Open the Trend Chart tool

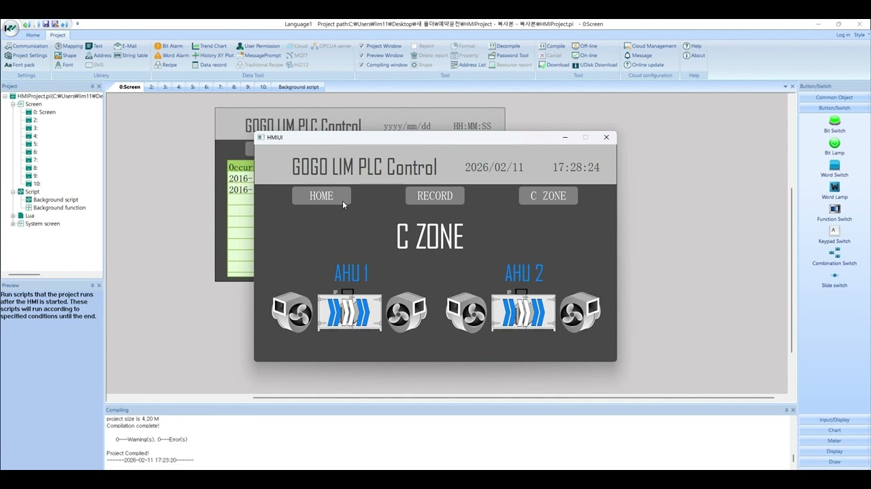pos(209,46)
